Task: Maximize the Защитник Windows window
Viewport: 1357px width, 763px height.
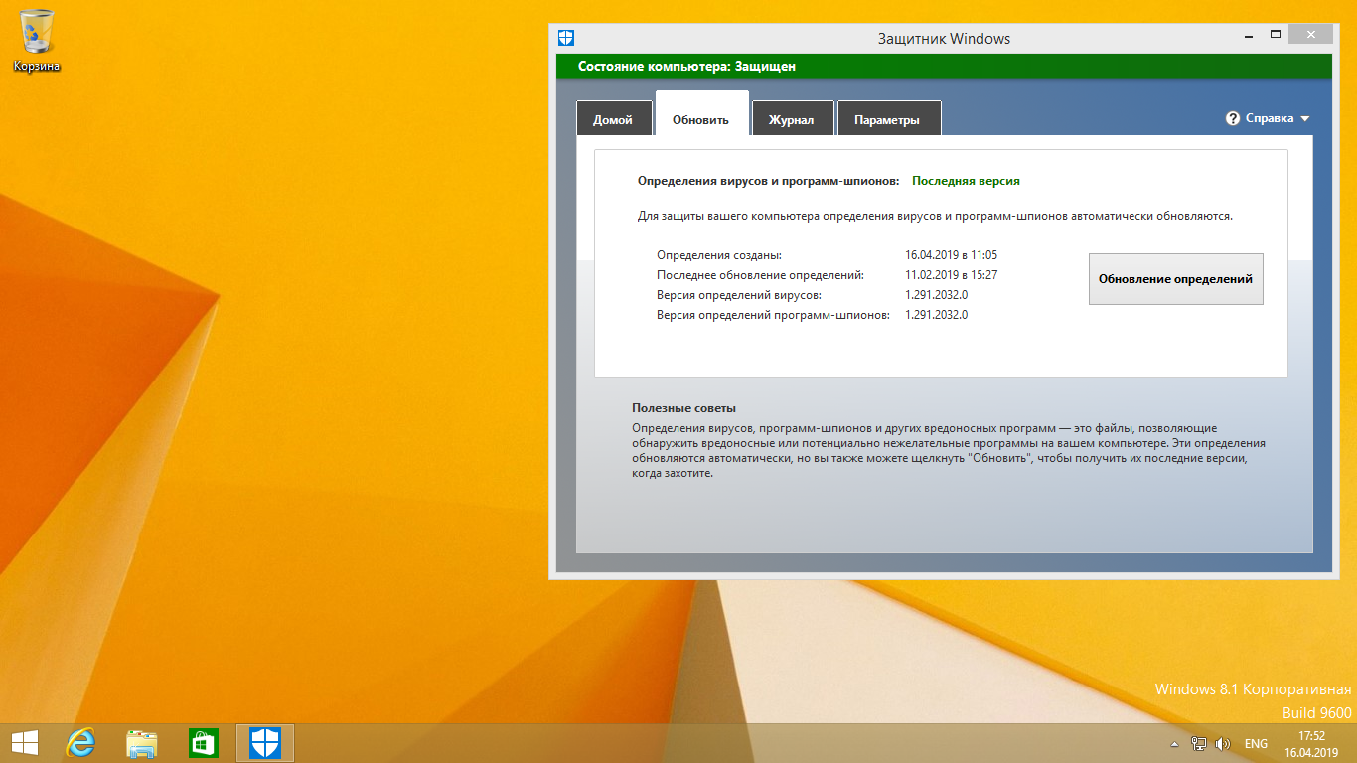Action: tap(1276, 36)
